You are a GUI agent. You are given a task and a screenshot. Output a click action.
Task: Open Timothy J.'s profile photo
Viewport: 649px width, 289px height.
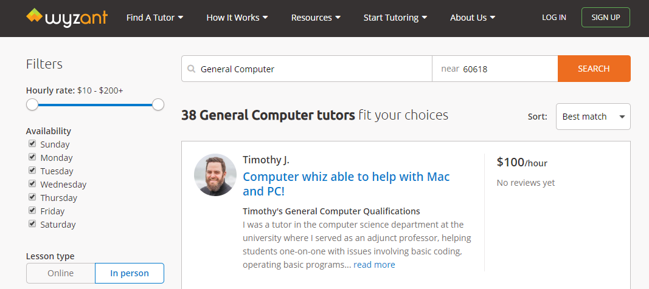coord(215,175)
